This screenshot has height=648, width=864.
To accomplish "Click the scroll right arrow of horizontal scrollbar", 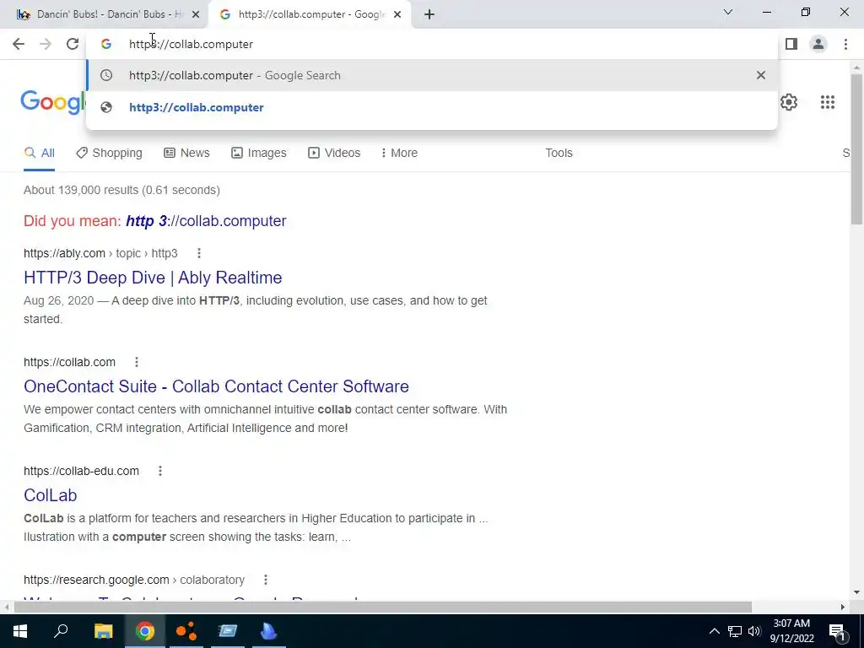I will click(843, 607).
